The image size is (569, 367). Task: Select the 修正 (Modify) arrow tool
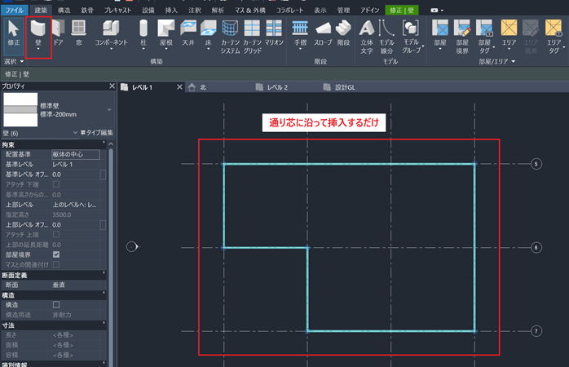(x=14, y=31)
